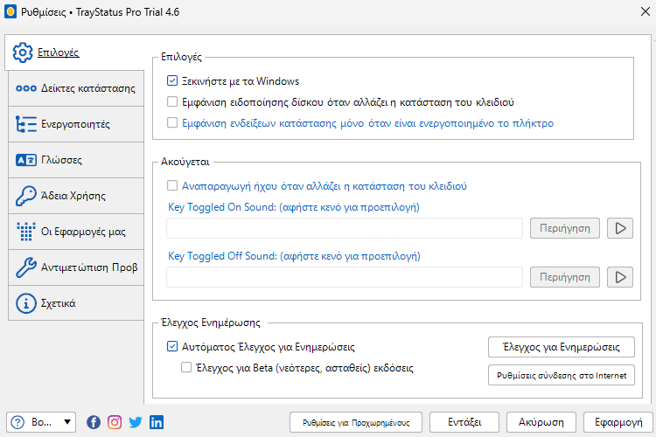Click the Εφαρμογή button
Image resolution: width=656 pixels, height=437 pixels.
618,422
